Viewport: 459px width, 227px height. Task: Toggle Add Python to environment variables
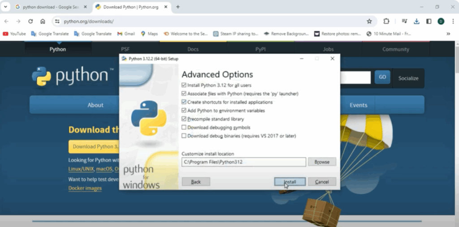tap(184, 111)
